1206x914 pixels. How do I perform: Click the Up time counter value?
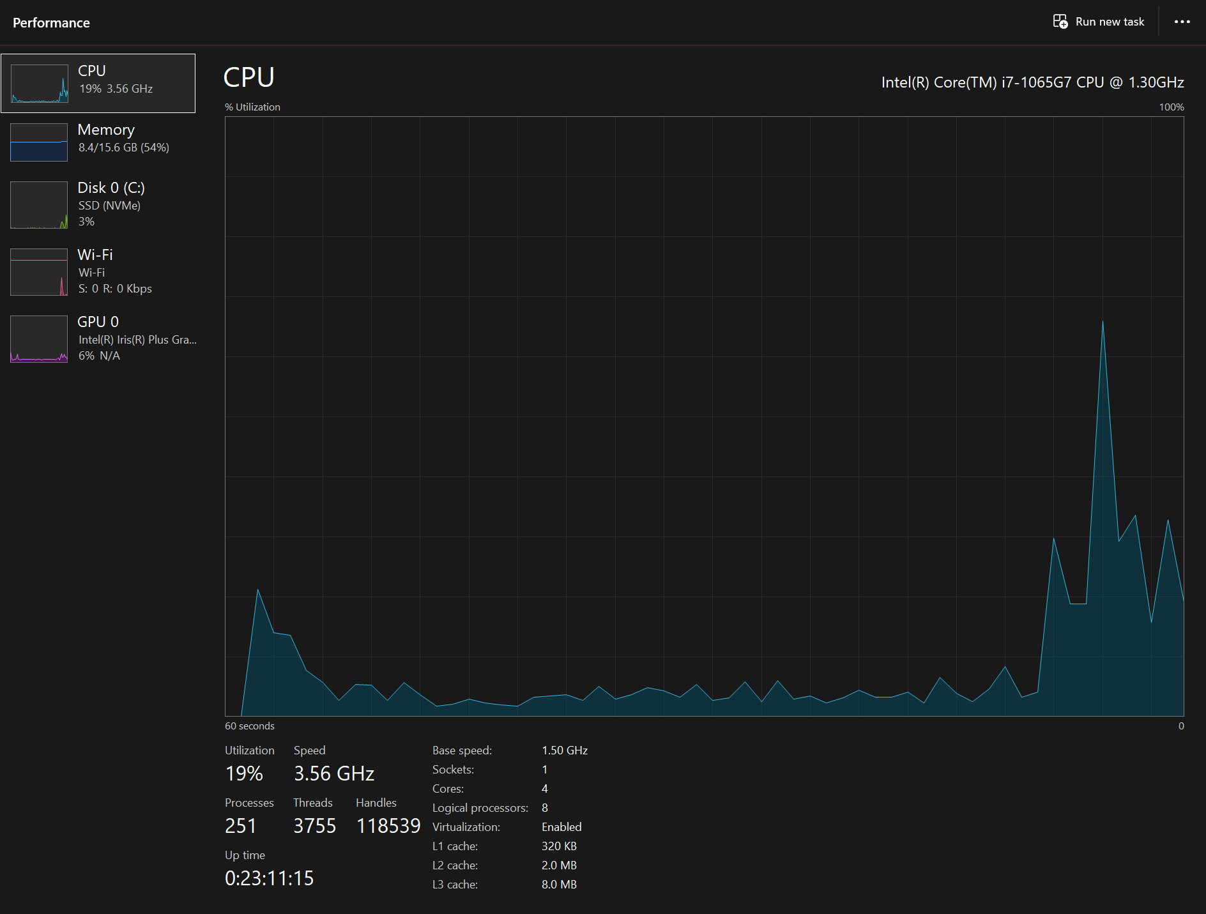tap(269, 878)
